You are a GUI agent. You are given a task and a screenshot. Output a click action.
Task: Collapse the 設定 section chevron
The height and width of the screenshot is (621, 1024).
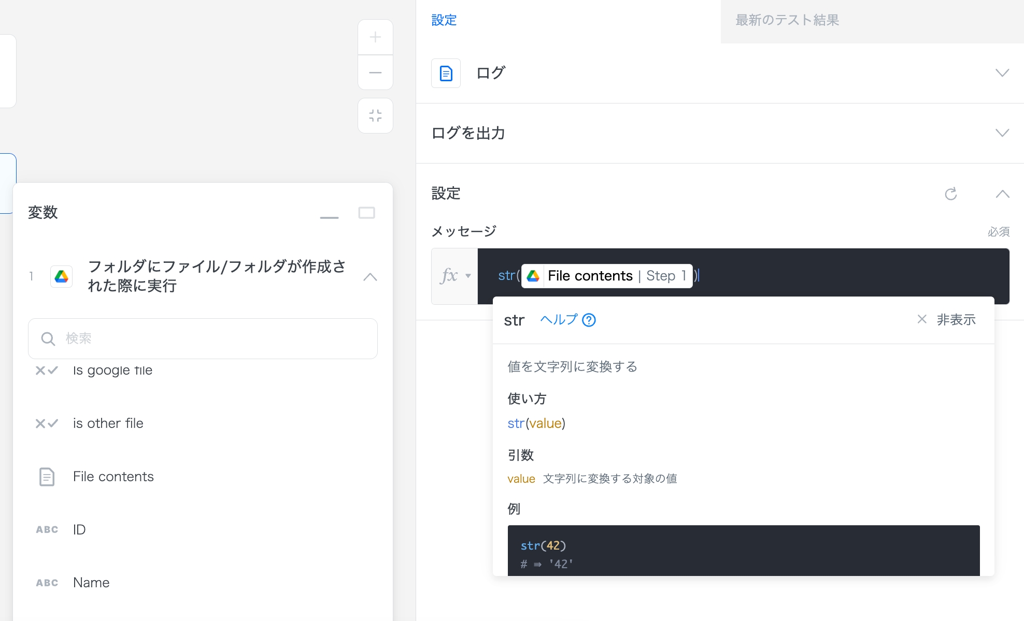[x=1002, y=194]
